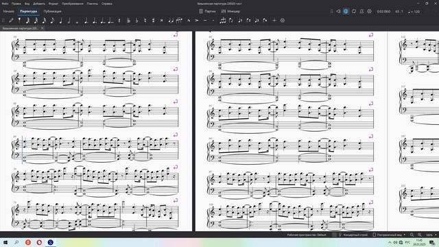439x247 pixels.
Task: Open the Правка menu
Action: 16,3
